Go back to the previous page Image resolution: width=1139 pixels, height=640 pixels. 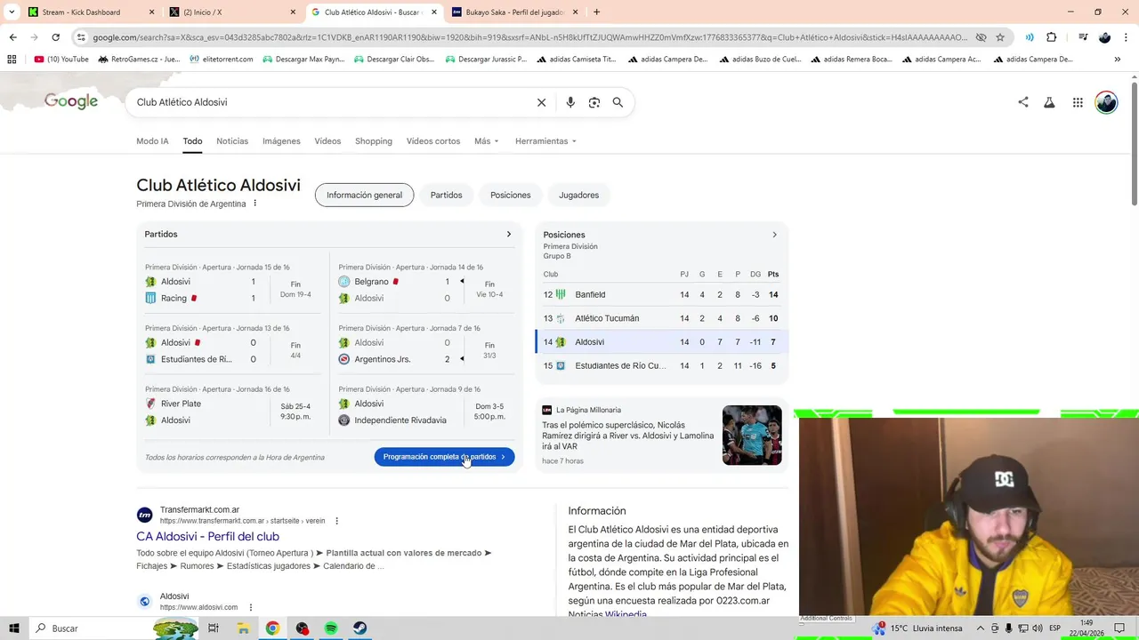point(12,37)
